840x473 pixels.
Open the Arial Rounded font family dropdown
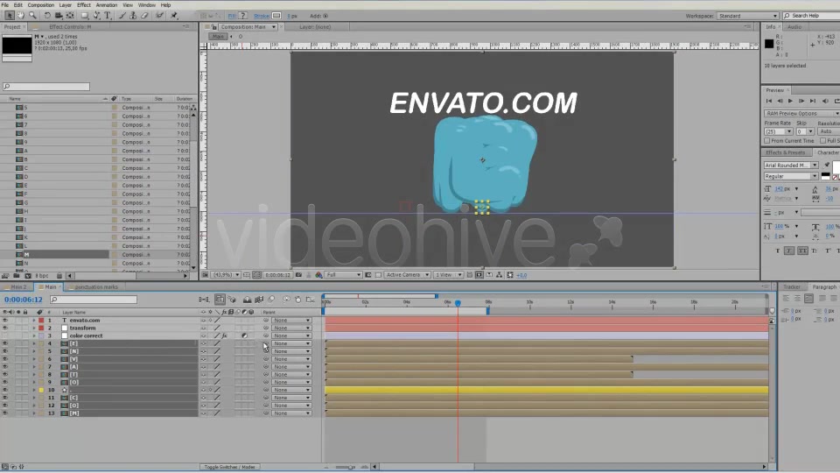click(x=791, y=165)
